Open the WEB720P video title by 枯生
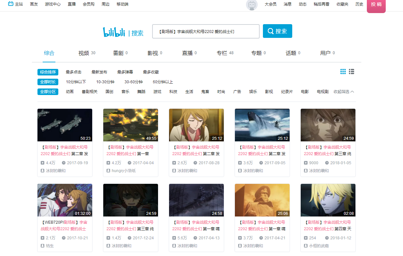 [65, 226]
